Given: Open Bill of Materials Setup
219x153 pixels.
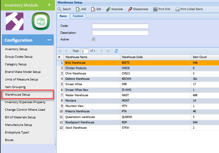Looking at the screenshot, I should pos(20,117).
